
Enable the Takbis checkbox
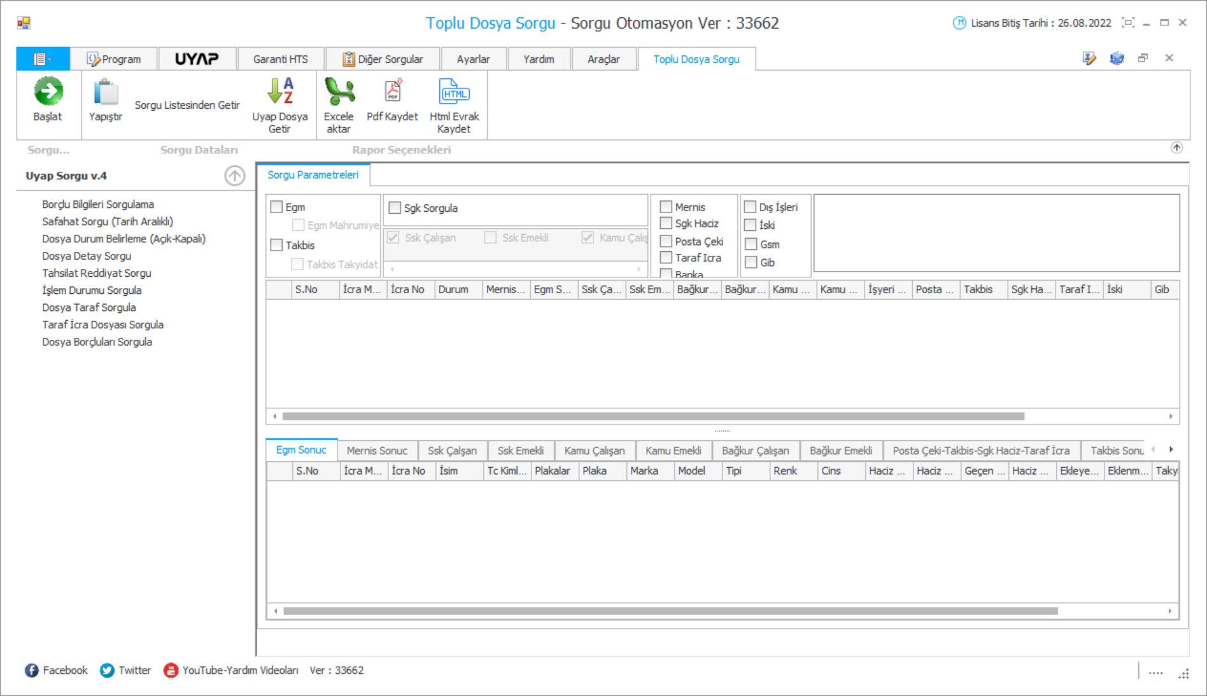click(x=276, y=245)
